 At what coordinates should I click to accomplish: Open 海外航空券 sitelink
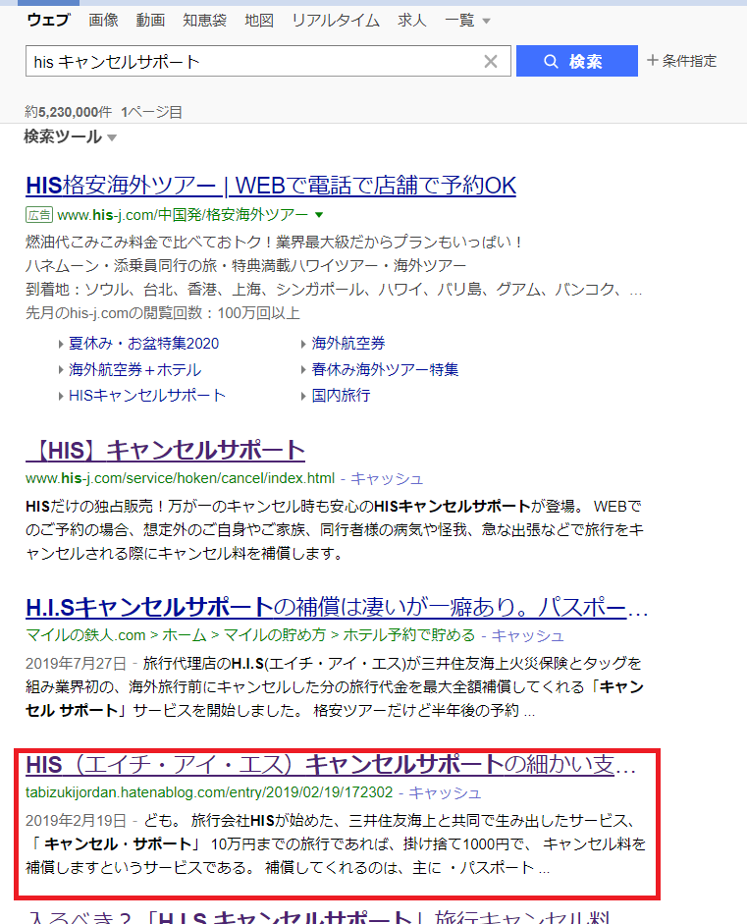pyautogui.click(x=348, y=344)
